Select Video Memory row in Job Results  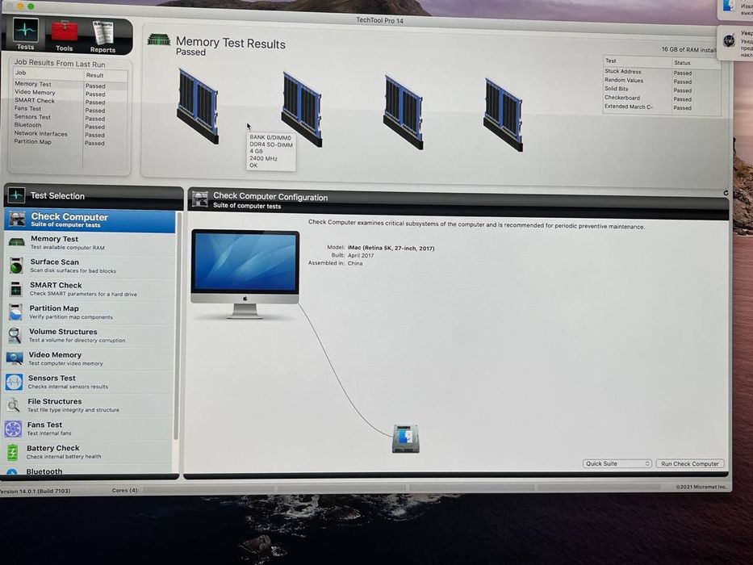70,93
